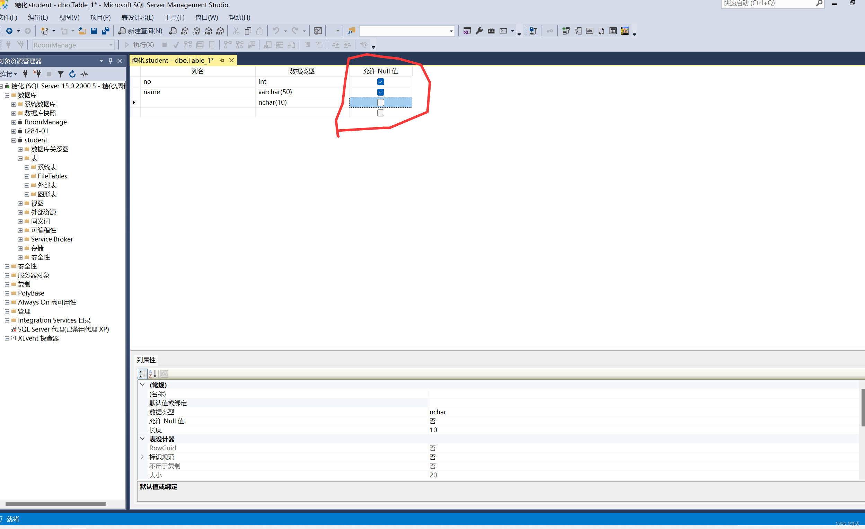Click the 新建查询(N) button
865x529 pixels.
139,31
